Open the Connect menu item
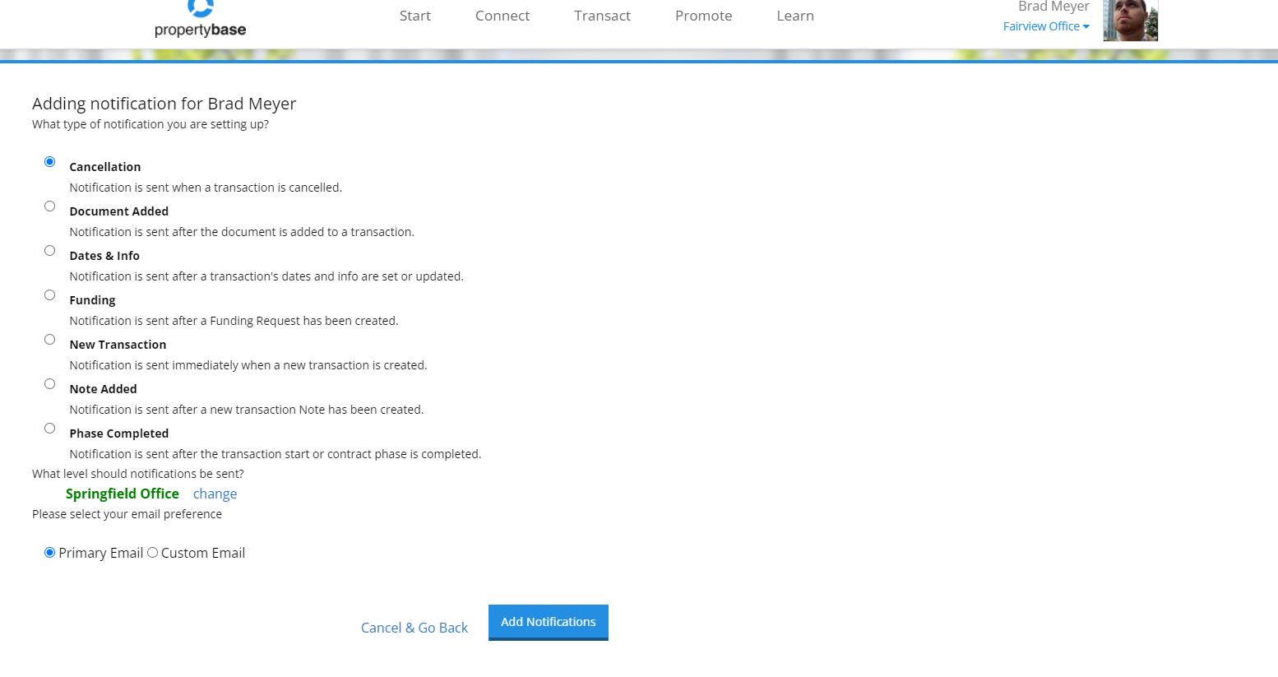This screenshot has height=677, width=1278. (502, 16)
